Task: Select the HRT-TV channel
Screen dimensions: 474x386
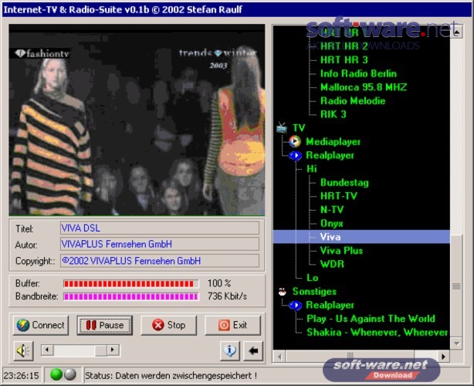Action: pyautogui.click(x=339, y=196)
